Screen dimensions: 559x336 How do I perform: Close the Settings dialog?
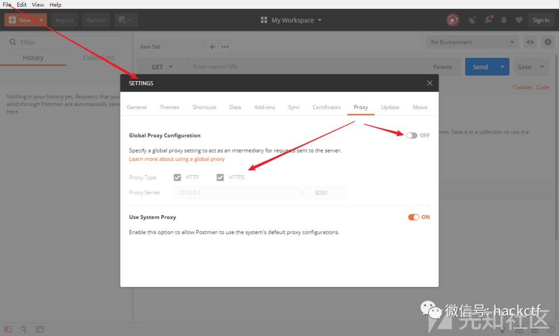(430, 83)
